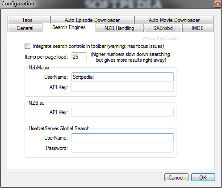
Task: Open the Tabs configuration tab
Action: [x=29, y=20]
